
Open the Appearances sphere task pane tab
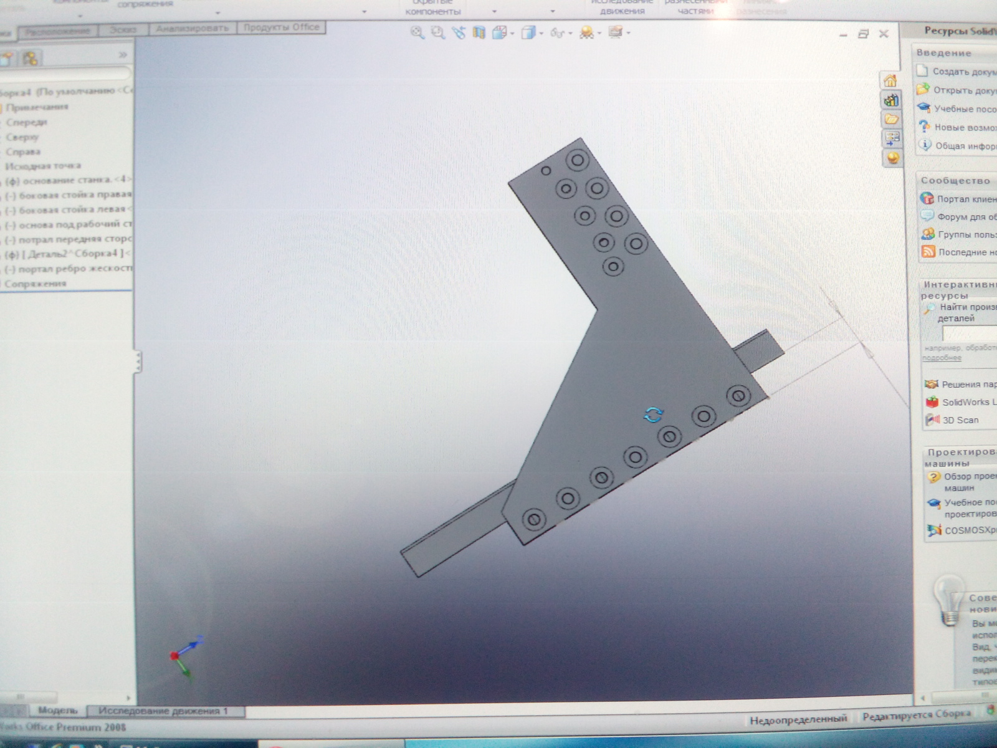[893, 158]
